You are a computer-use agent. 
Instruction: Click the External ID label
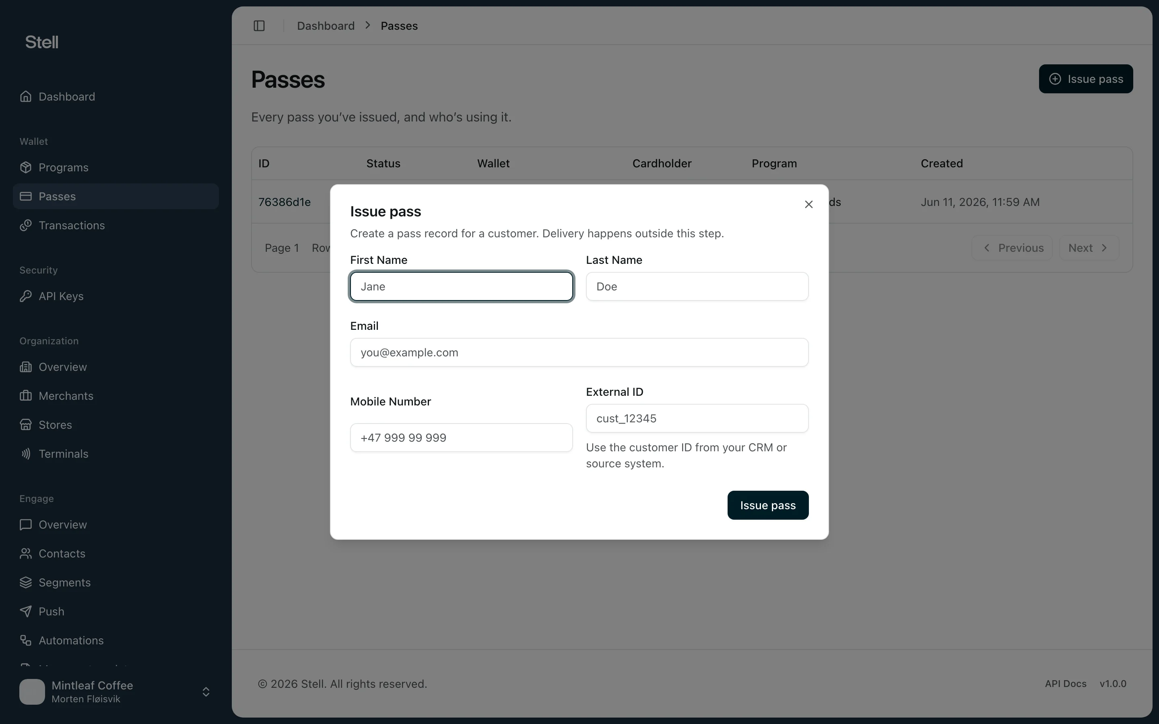(x=615, y=392)
